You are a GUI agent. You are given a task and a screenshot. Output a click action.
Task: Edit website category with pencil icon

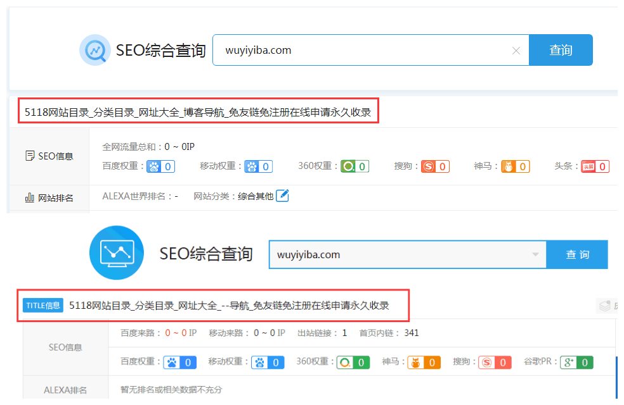point(282,196)
